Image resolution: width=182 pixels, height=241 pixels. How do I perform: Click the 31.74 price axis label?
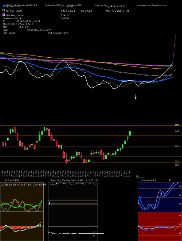coord(177,146)
